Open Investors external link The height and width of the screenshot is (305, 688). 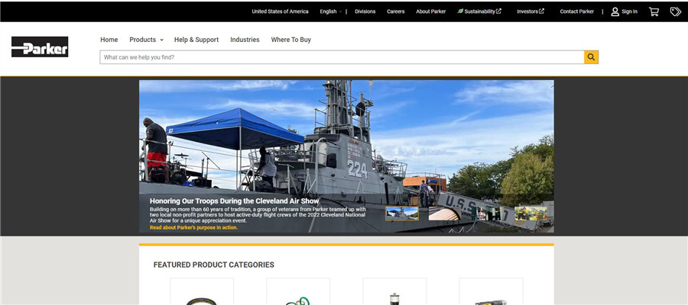point(531,11)
